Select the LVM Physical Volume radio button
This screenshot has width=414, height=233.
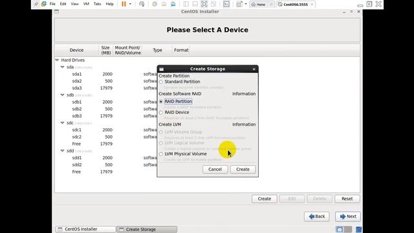161,154
